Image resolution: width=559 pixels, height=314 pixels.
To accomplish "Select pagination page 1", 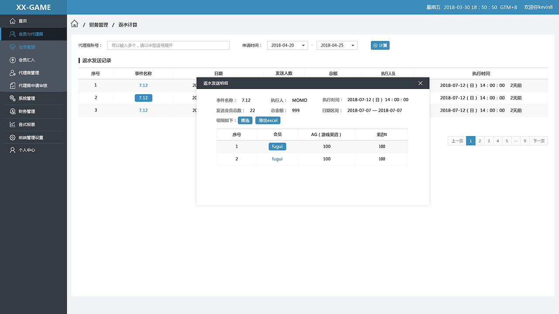I will [471, 141].
